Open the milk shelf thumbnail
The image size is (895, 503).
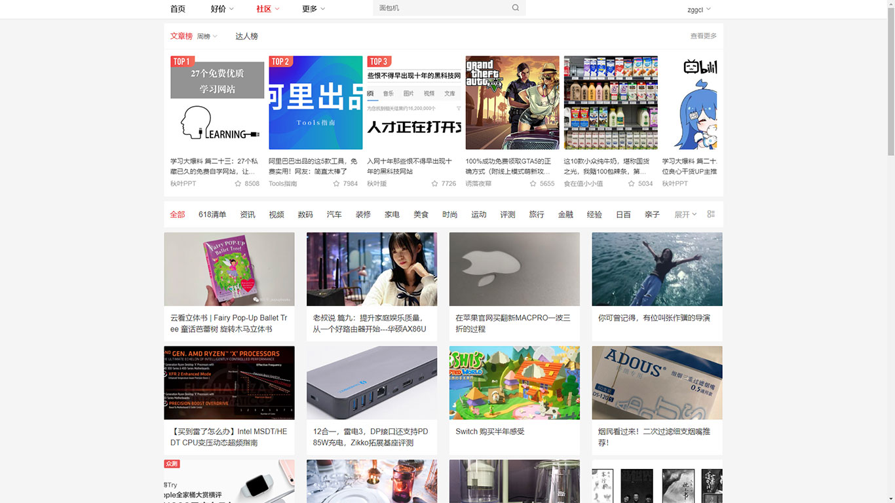pos(611,103)
